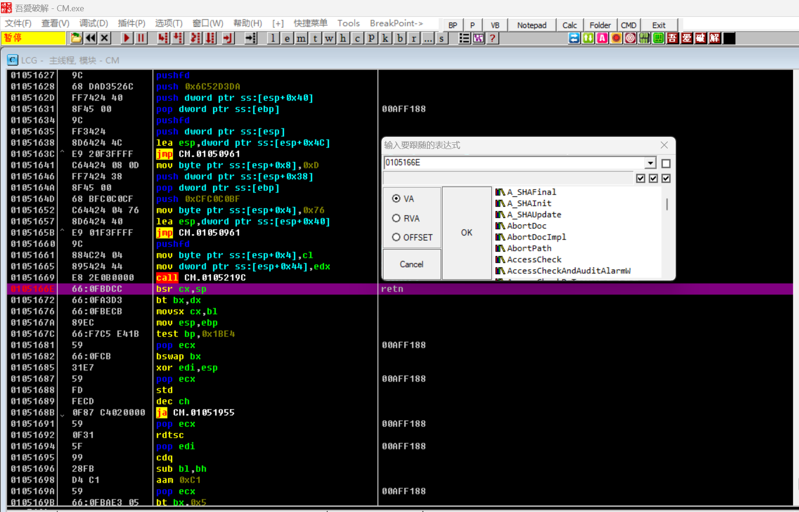Show the Log window via 'l' button

(273, 38)
